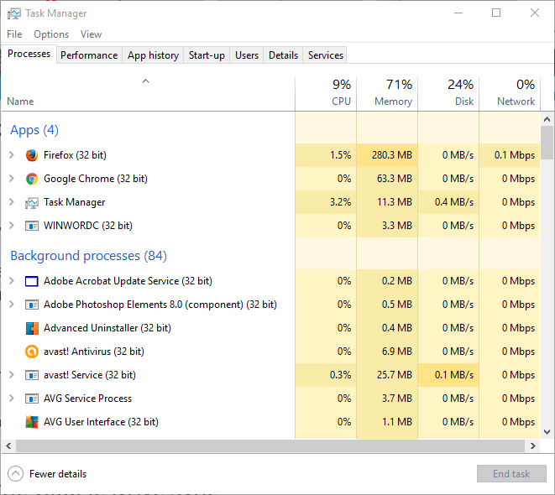Open the View menu
The height and width of the screenshot is (495, 555).
91,34
